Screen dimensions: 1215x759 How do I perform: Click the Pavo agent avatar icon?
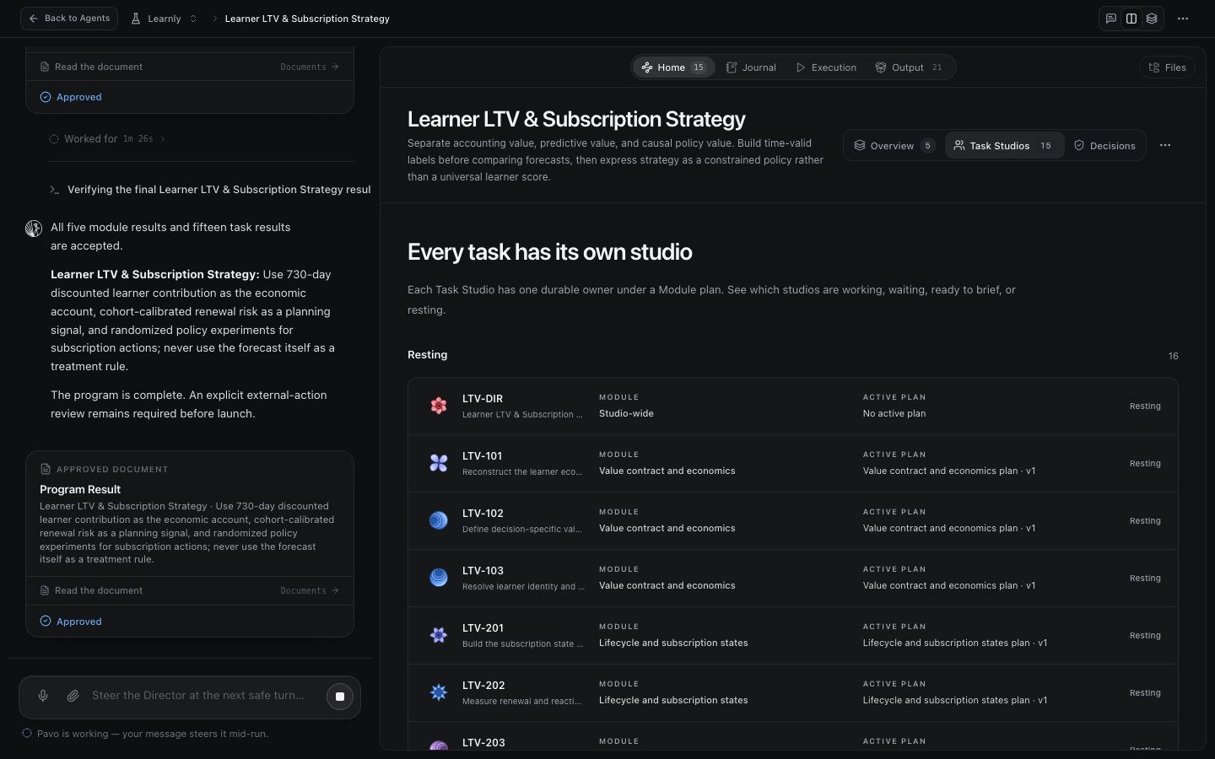point(34,229)
